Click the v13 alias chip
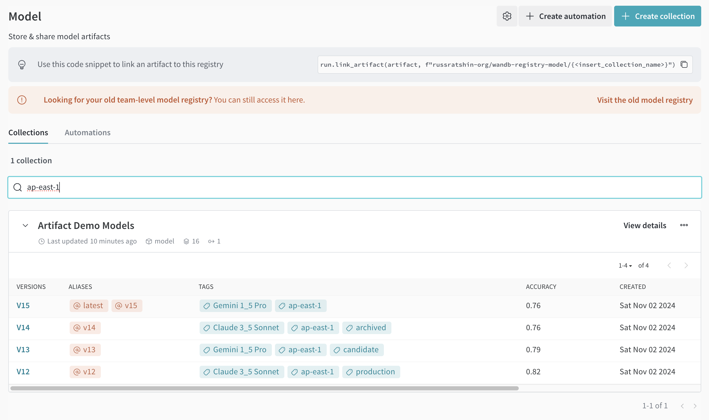Viewport: 709px width, 420px height. click(x=85, y=350)
